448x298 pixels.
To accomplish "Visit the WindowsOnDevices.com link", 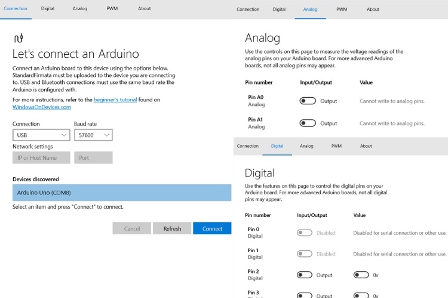I will [x=42, y=107].
